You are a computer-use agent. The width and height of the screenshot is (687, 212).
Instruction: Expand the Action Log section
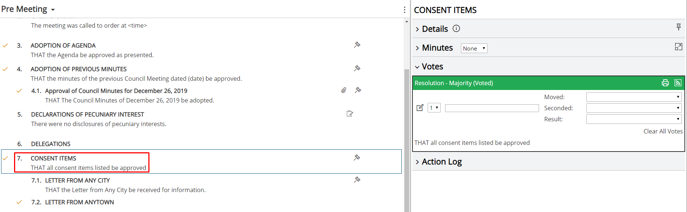pos(439,162)
